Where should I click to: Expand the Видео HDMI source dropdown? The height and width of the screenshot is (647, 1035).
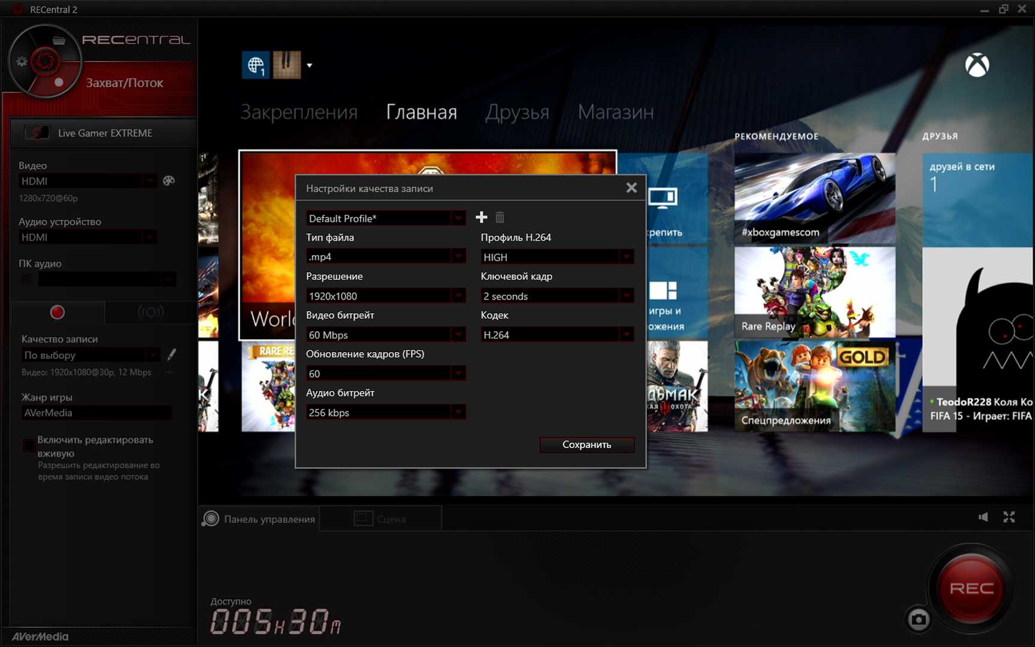click(x=149, y=181)
